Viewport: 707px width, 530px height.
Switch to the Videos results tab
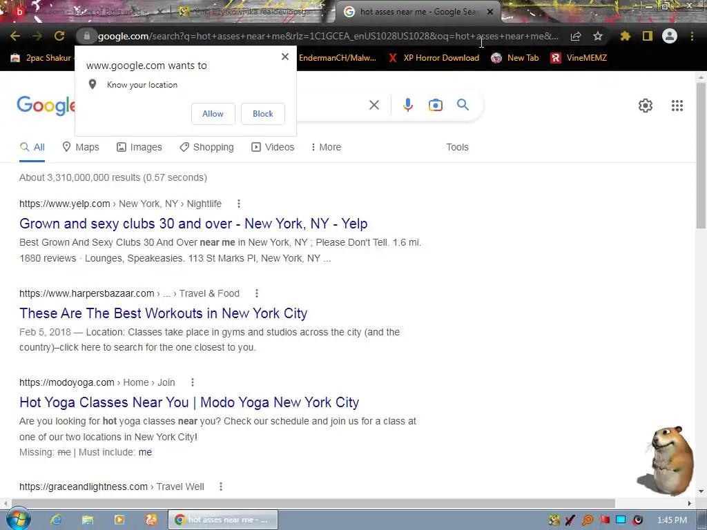coord(273,148)
